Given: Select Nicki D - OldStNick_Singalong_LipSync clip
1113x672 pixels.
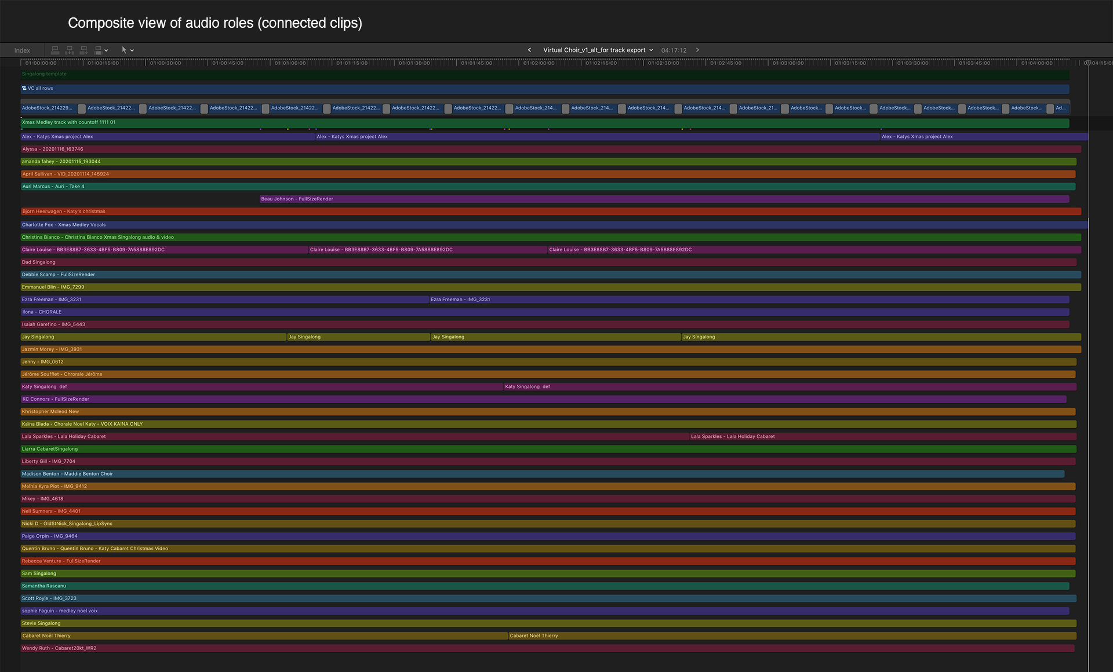Looking at the screenshot, I should click(x=548, y=524).
